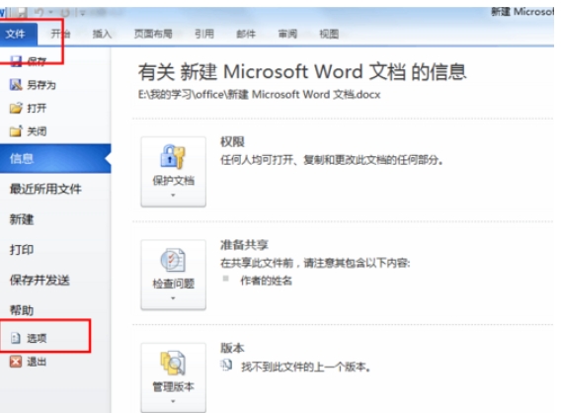Select the 信息 menu entry

[x=55, y=158]
